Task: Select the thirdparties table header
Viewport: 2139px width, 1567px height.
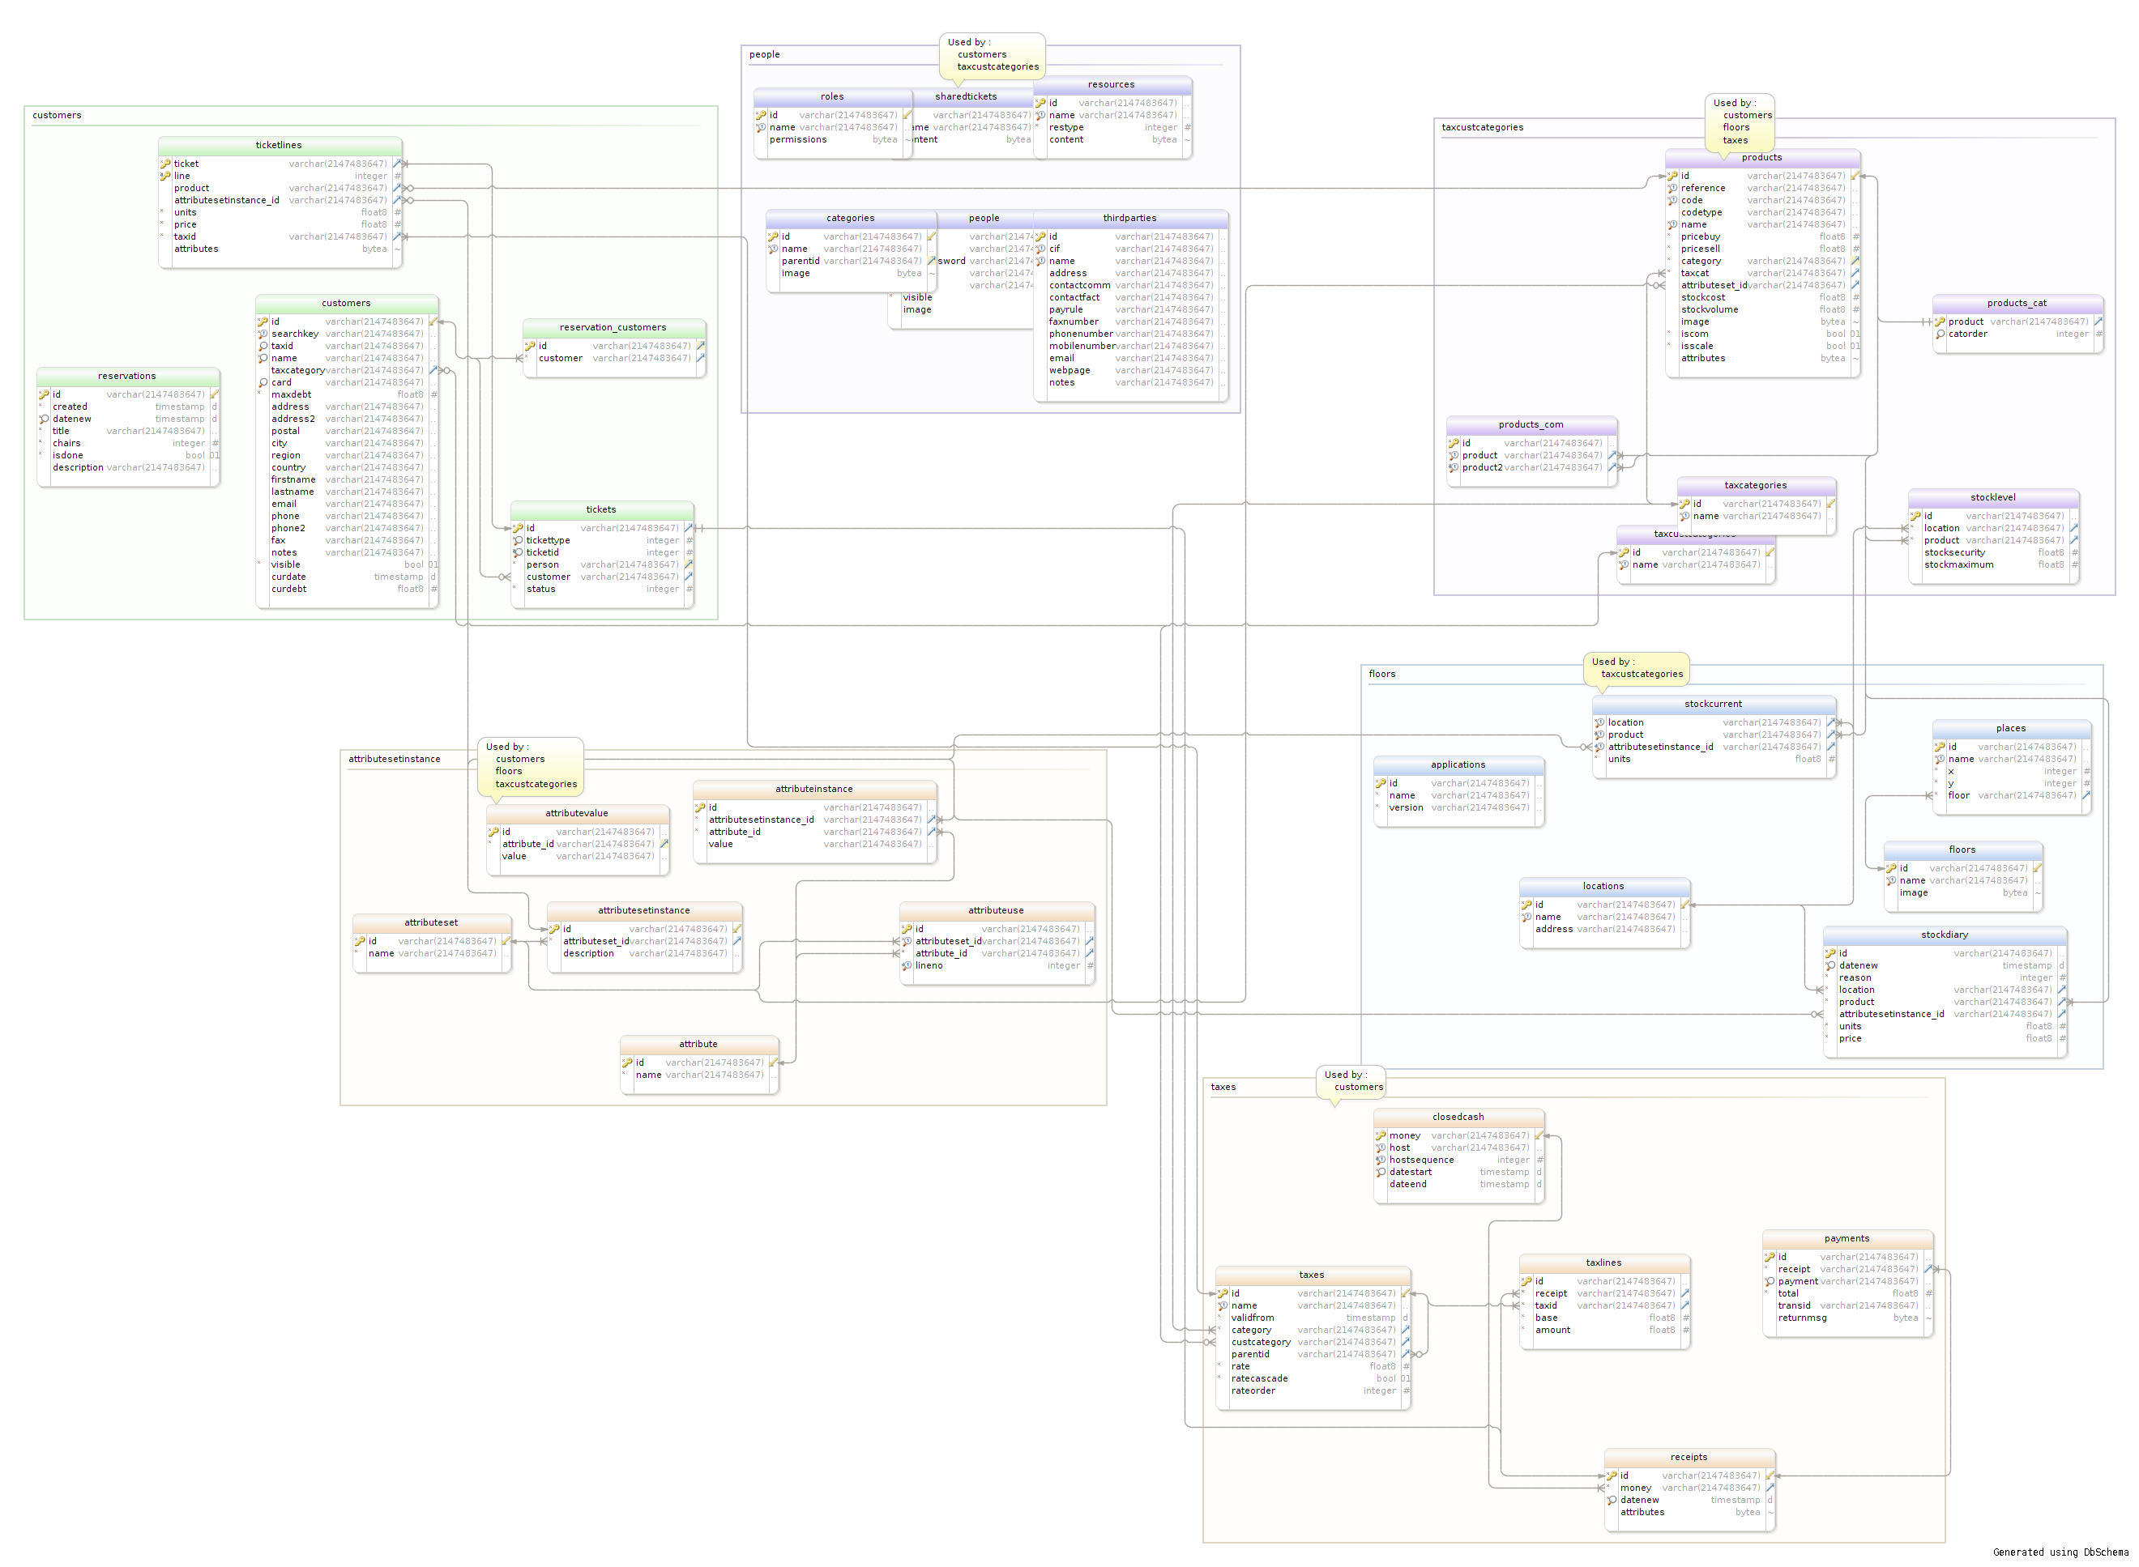Action: point(1129,218)
